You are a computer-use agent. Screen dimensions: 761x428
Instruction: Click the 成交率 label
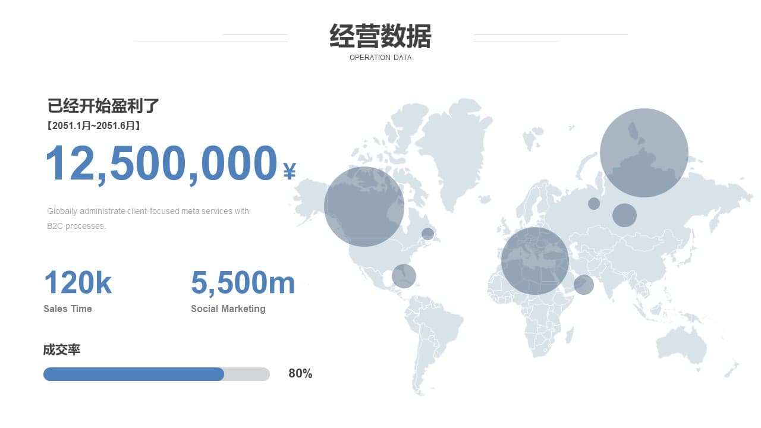point(61,350)
